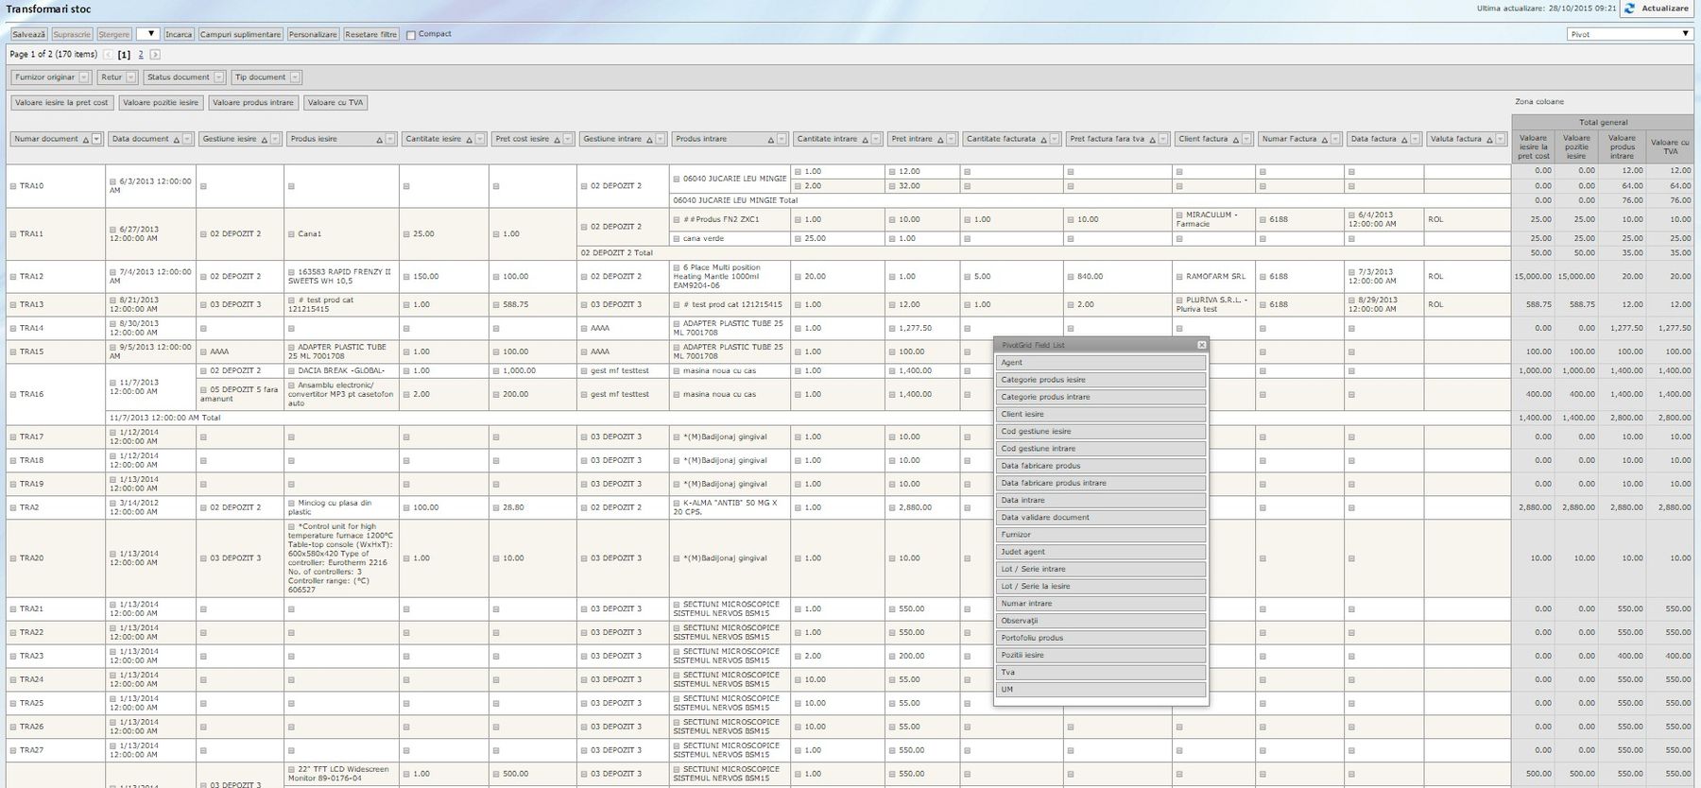
Task: Collapse the TRA10 row group
Action: click(13, 186)
